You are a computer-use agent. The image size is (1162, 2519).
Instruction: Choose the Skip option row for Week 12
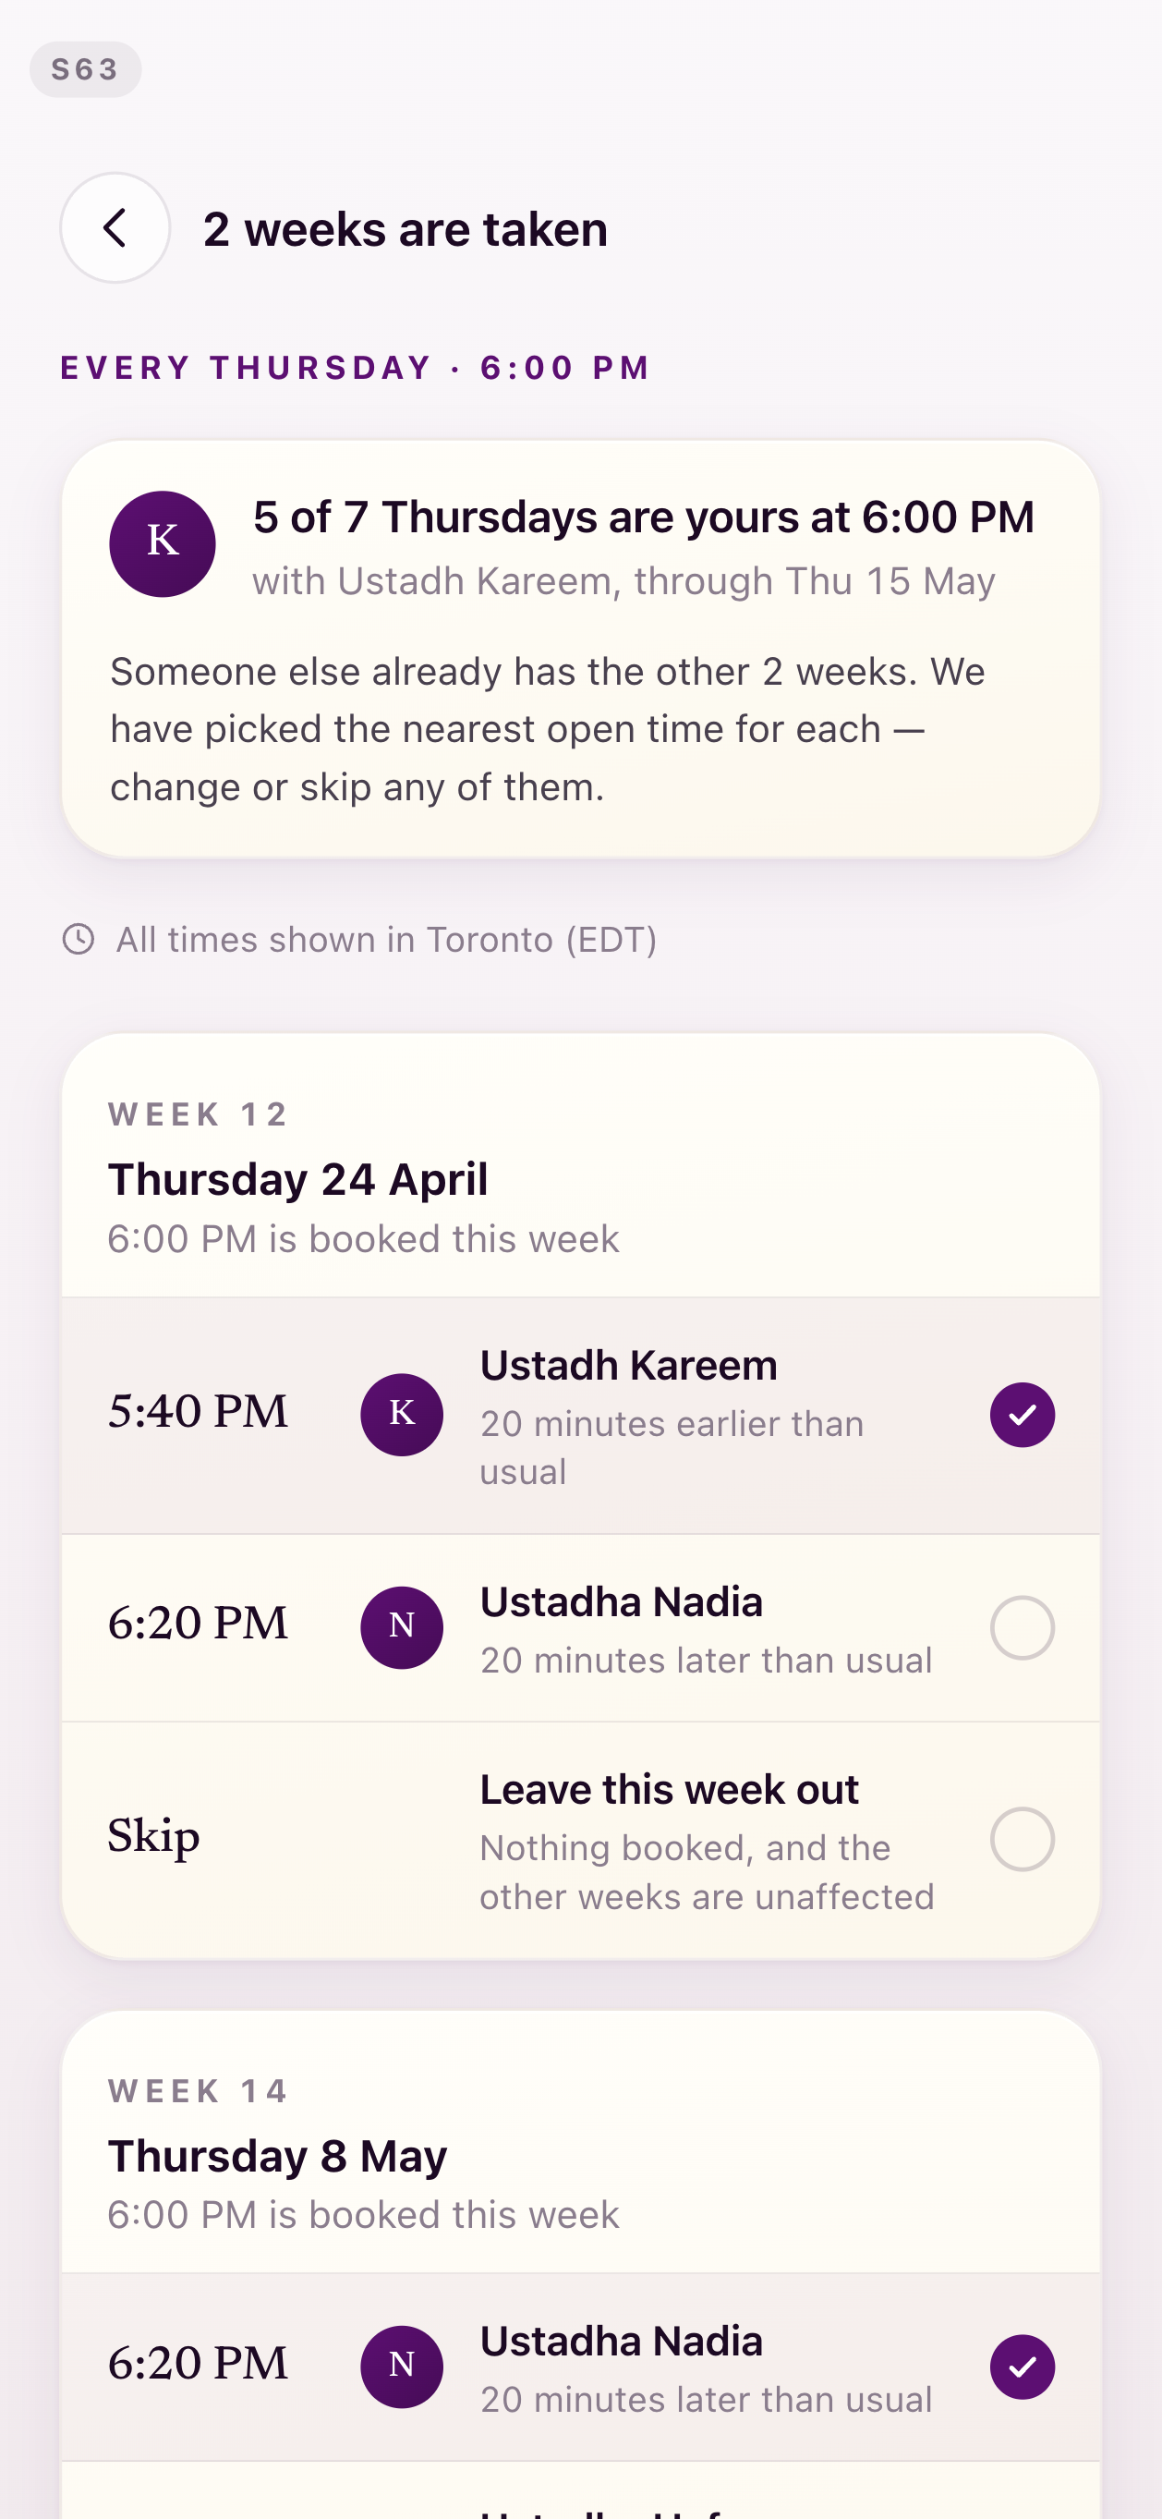[x=580, y=1840]
